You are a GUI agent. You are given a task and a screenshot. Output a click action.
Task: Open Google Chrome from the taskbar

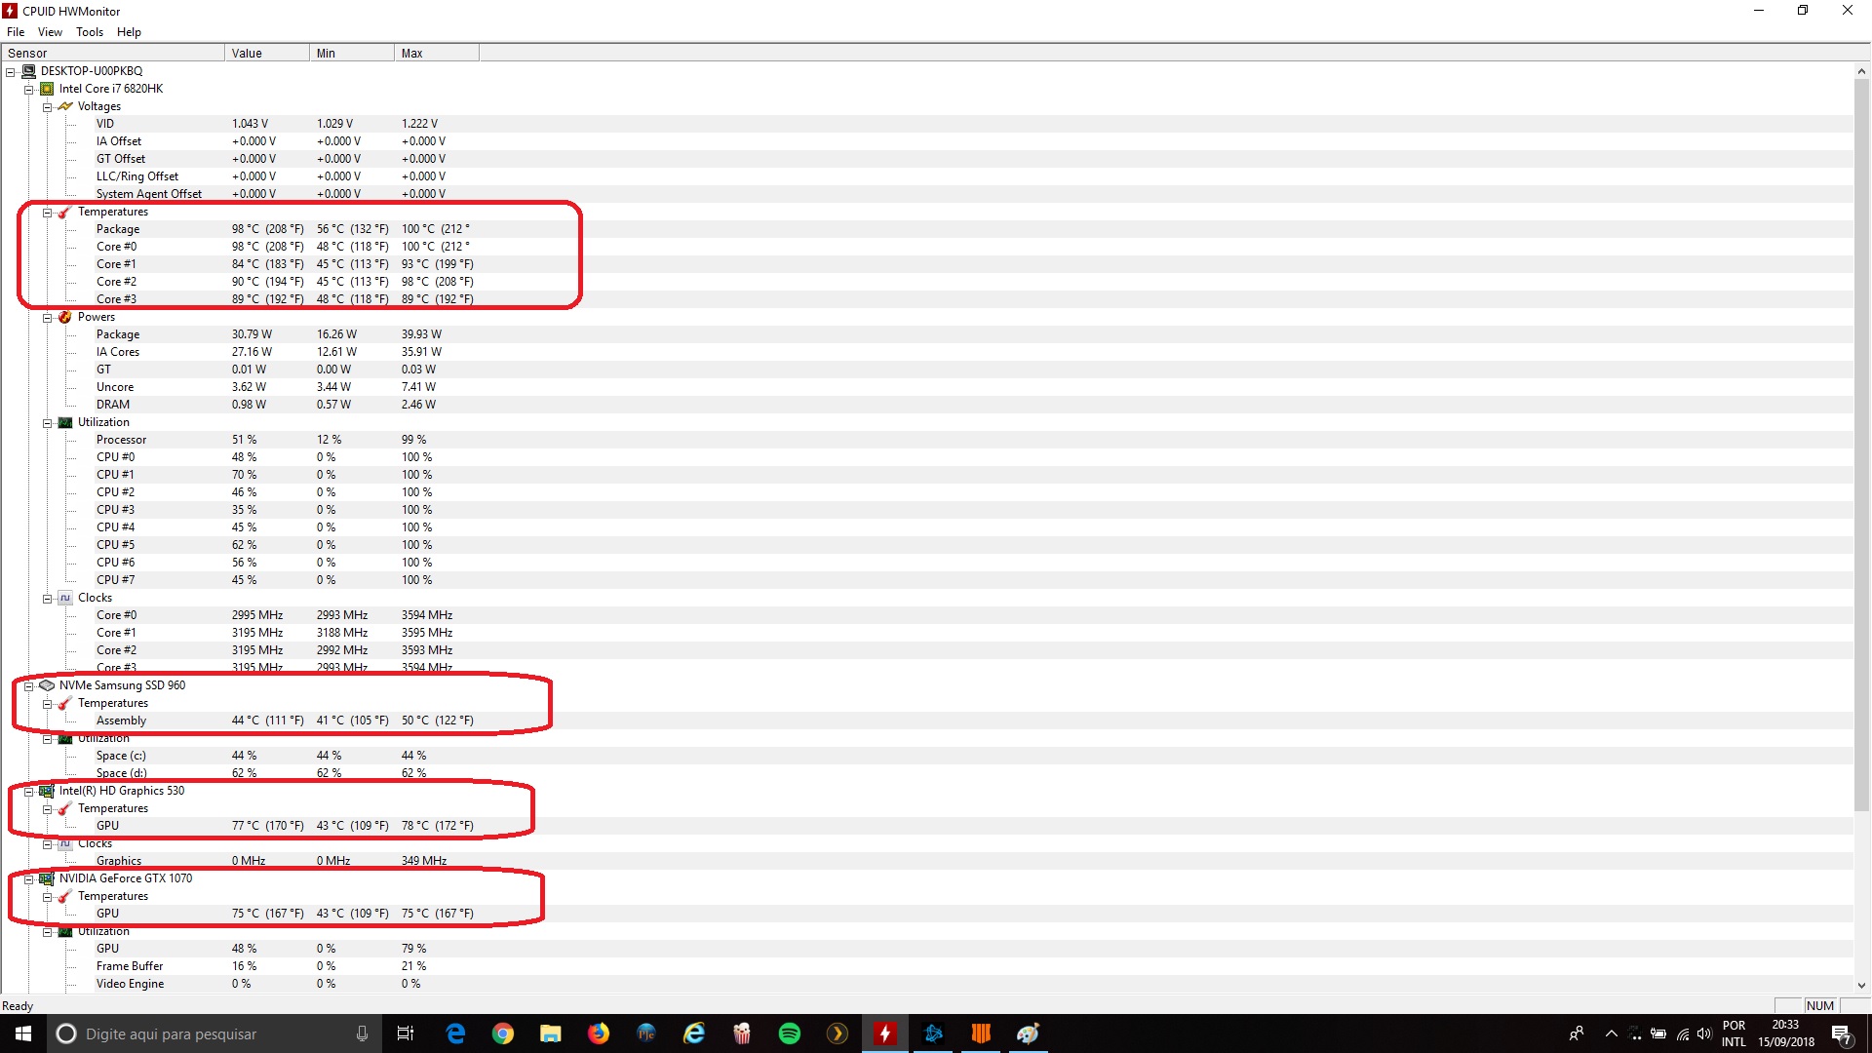(x=503, y=1033)
